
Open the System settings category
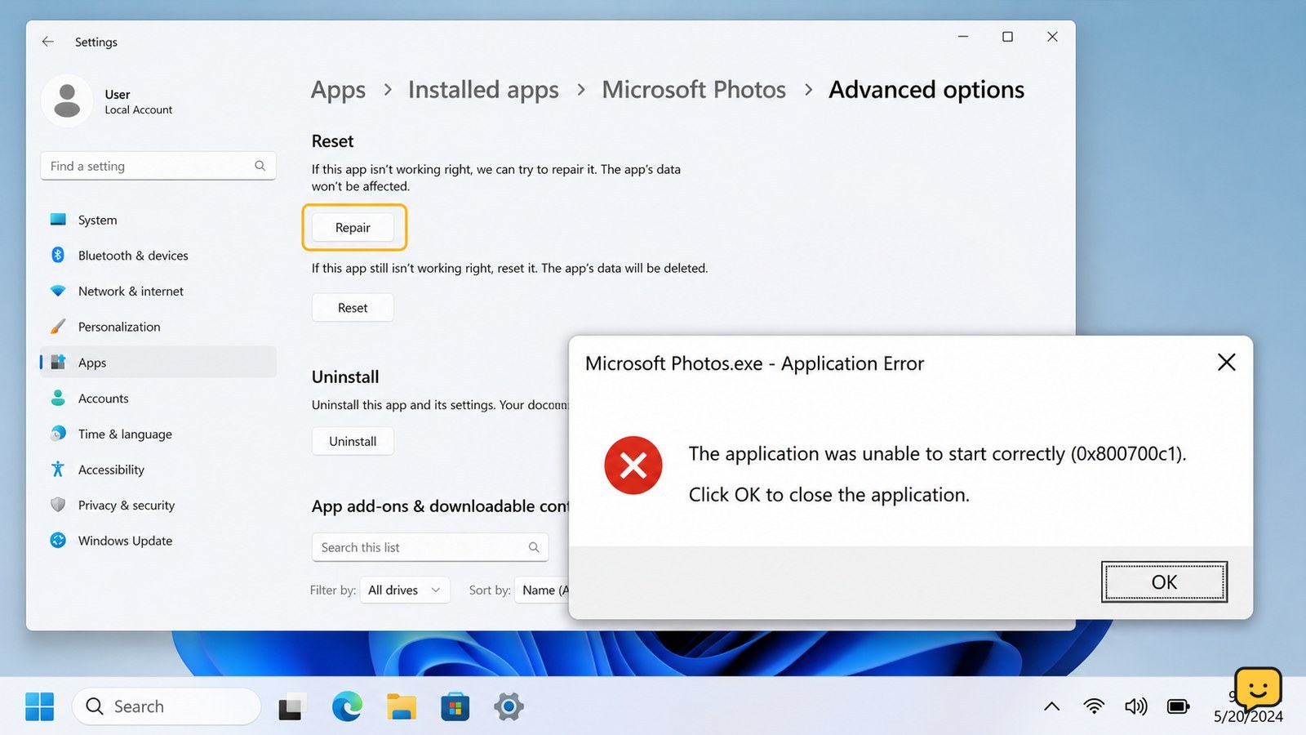pos(158,220)
